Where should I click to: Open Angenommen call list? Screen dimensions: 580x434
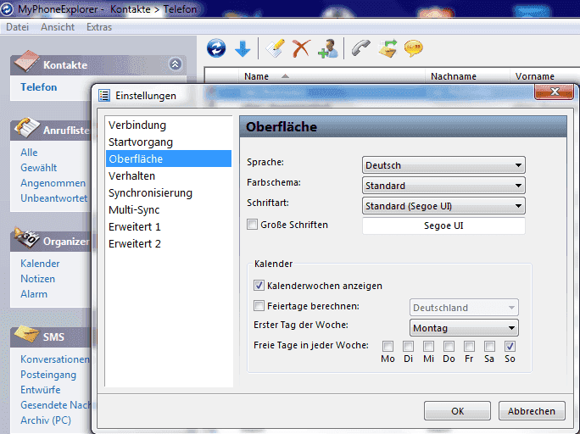pos(53,183)
